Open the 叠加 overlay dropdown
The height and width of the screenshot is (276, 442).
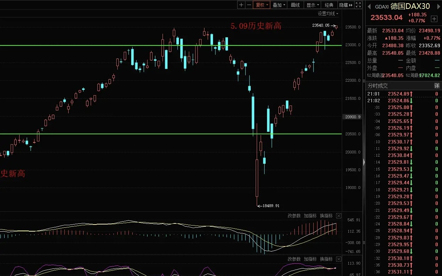click(x=279, y=5)
